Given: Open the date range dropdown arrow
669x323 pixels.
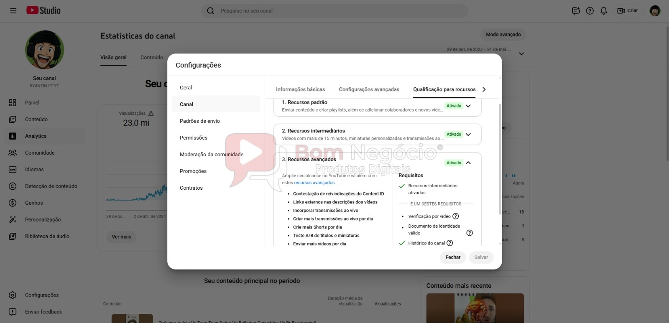Looking at the screenshot, I should point(521,54).
